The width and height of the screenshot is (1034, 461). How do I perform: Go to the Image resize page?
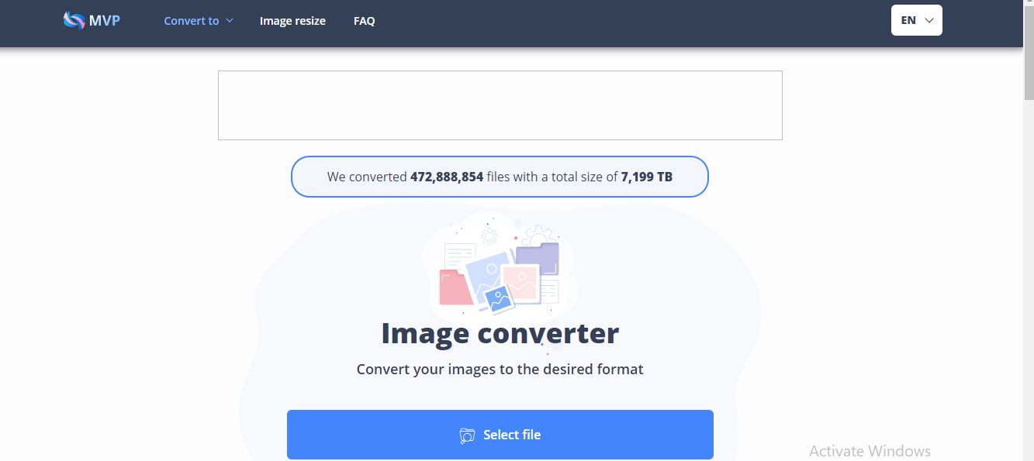(292, 21)
